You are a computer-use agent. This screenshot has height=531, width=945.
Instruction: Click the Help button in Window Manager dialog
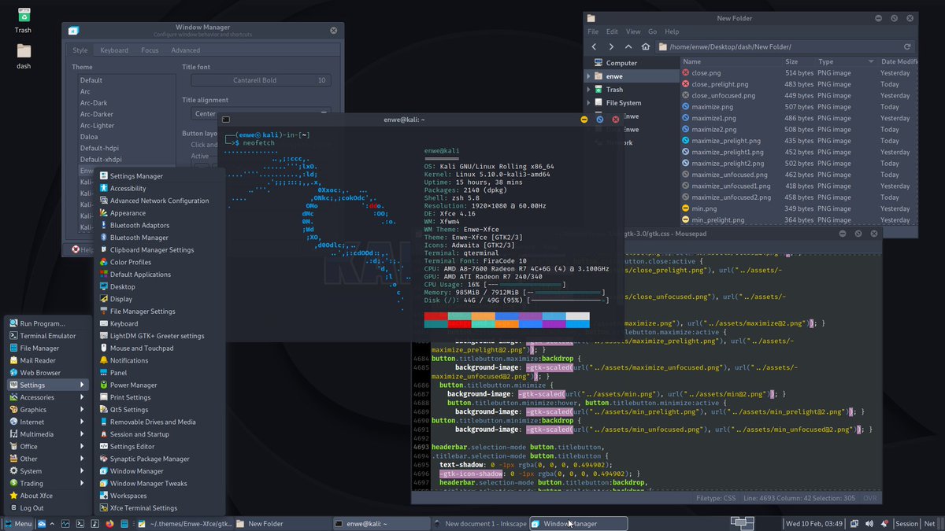point(79,250)
